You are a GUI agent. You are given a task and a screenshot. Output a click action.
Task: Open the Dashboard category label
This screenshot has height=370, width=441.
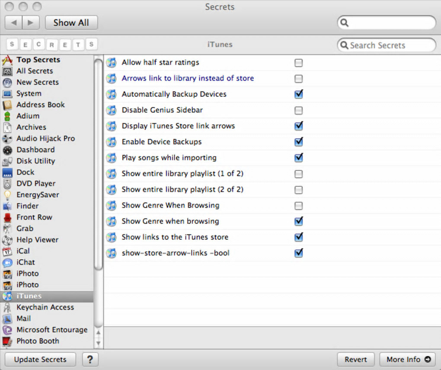[x=36, y=150]
